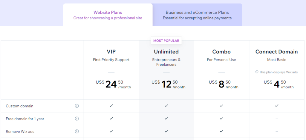This screenshot has height=140, width=306.
Task: Click info icon beside Free domain for 1 year
Action: pos(77,119)
